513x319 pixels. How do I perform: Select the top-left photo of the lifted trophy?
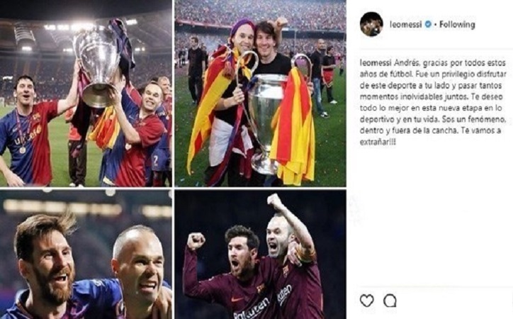(86, 94)
